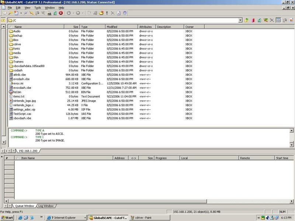This screenshot has width=295, height=221.
Task: Click the red bookmark icon beside path bar
Action: [x=253, y=20]
